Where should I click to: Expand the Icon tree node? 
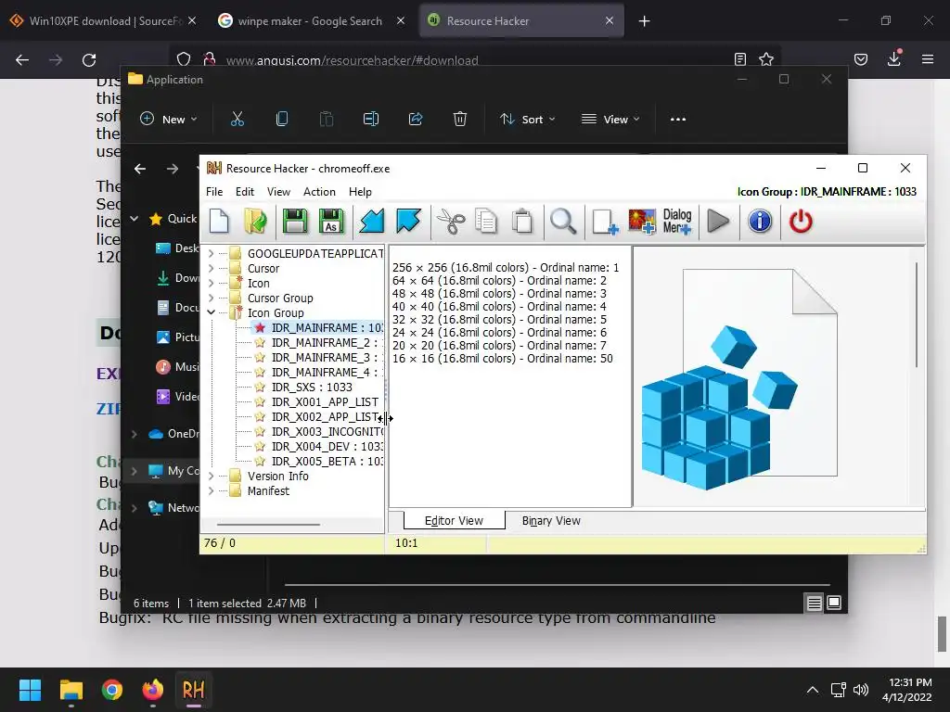(211, 283)
